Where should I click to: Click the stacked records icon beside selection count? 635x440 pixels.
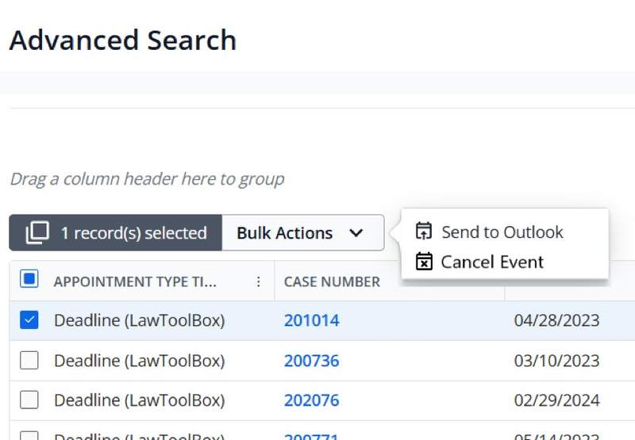point(37,233)
